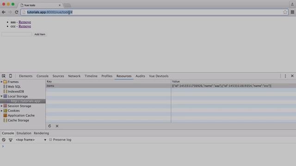The height and width of the screenshot is (166, 296).
Task: Switch to the Elements tab
Action: (26, 76)
